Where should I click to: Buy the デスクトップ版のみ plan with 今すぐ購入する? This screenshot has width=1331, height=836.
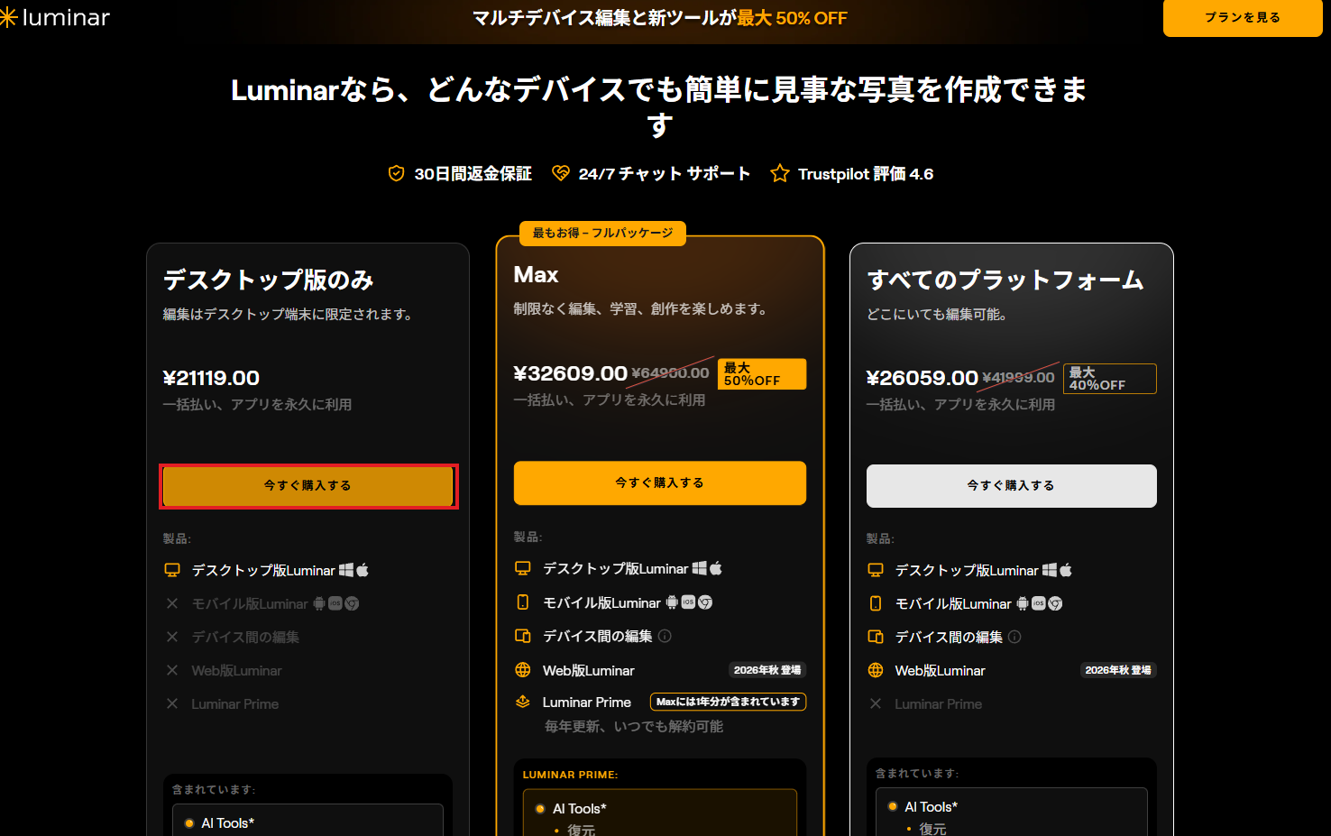click(x=308, y=486)
